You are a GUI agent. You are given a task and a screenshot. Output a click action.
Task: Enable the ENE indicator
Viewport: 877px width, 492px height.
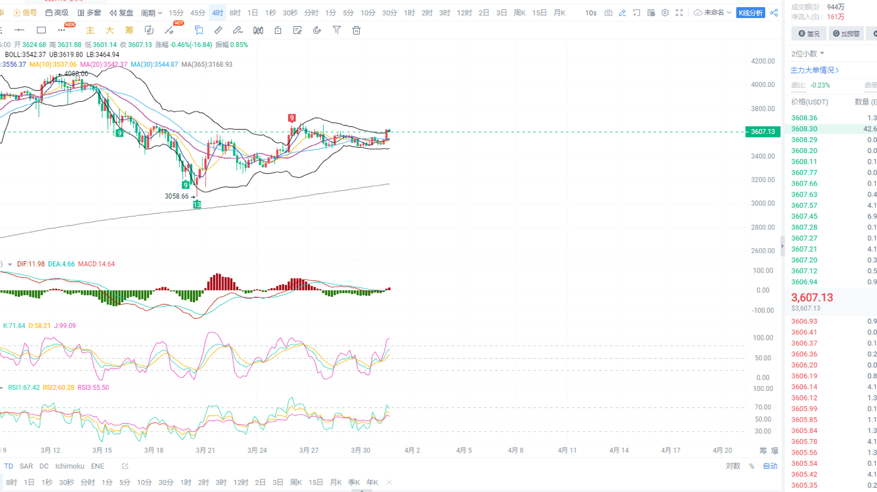(x=98, y=466)
